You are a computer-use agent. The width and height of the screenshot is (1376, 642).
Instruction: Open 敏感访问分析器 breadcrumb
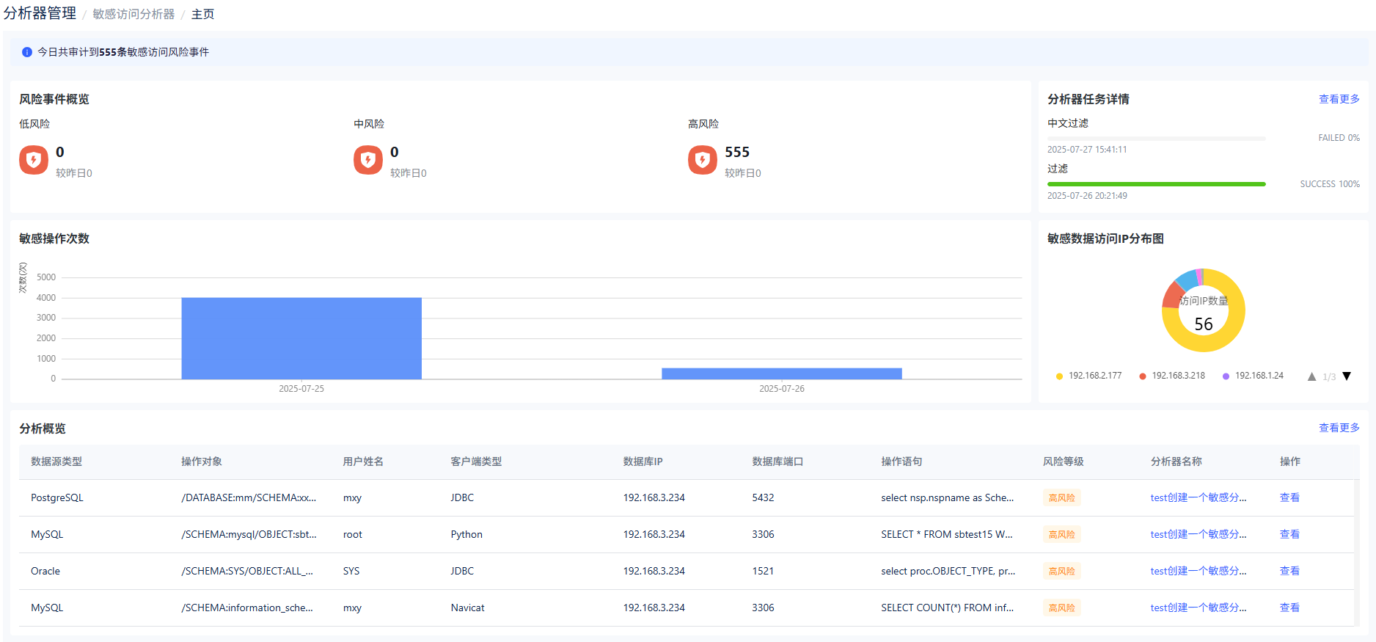pos(133,14)
